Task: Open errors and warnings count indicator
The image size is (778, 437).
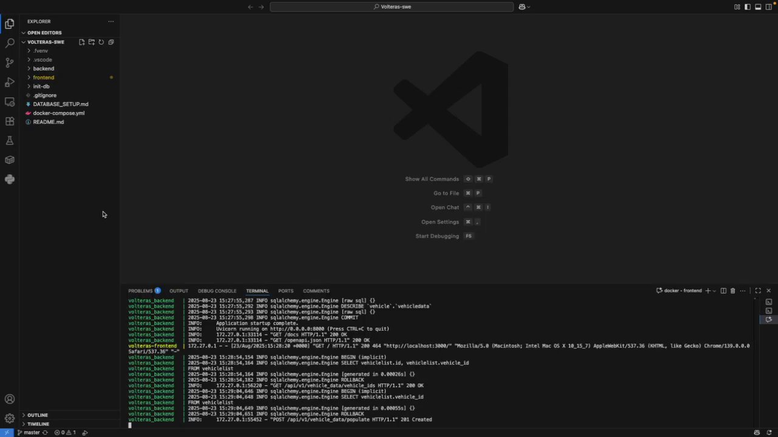Action: [65, 433]
